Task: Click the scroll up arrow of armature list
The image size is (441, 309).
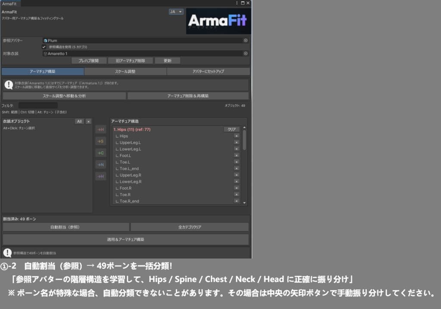Action: pyautogui.click(x=245, y=128)
